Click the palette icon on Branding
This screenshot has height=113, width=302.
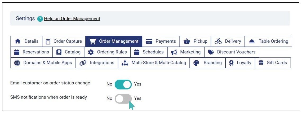pos(196,63)
